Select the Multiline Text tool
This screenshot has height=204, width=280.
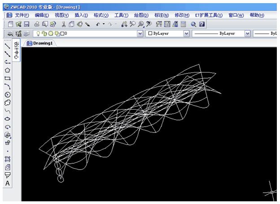[7, 183]
